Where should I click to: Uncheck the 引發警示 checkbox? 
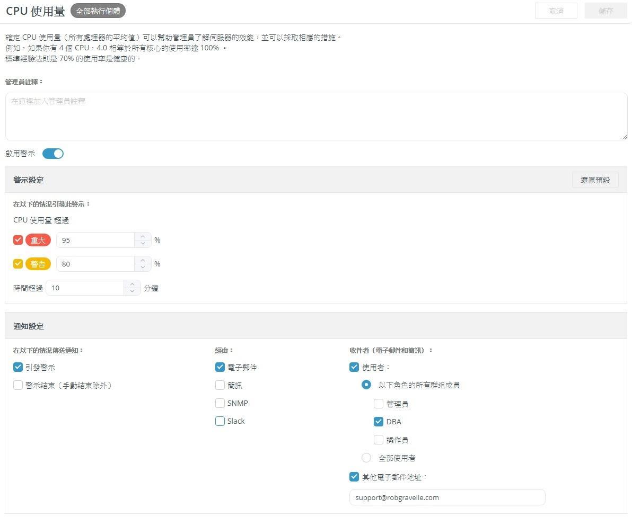click(x=18, y=367)
